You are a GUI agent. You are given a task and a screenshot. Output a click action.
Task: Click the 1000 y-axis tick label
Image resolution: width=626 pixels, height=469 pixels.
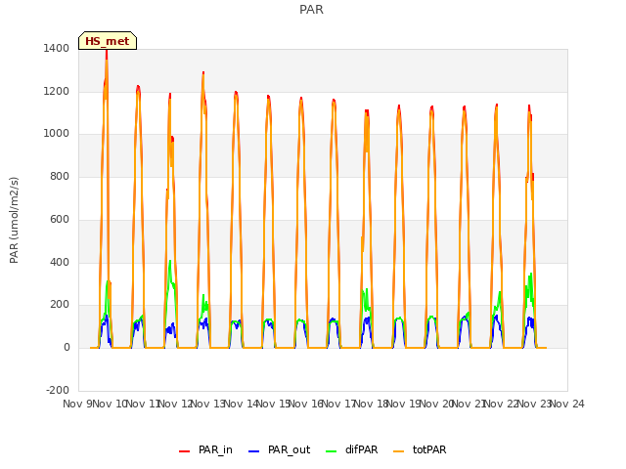[57, 134]
